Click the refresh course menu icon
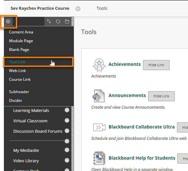The image size is (188, 171). pyautogui.click(x=58, y=21)
